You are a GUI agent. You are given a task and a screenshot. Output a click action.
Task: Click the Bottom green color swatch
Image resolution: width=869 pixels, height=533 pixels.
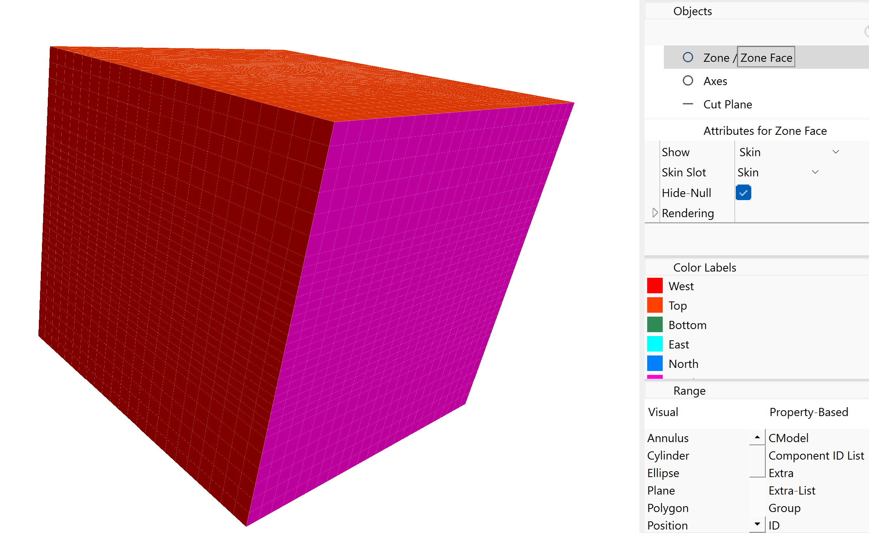click(655, 325)
